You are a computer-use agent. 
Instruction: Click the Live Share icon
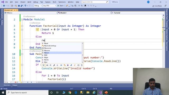point(153,6)
